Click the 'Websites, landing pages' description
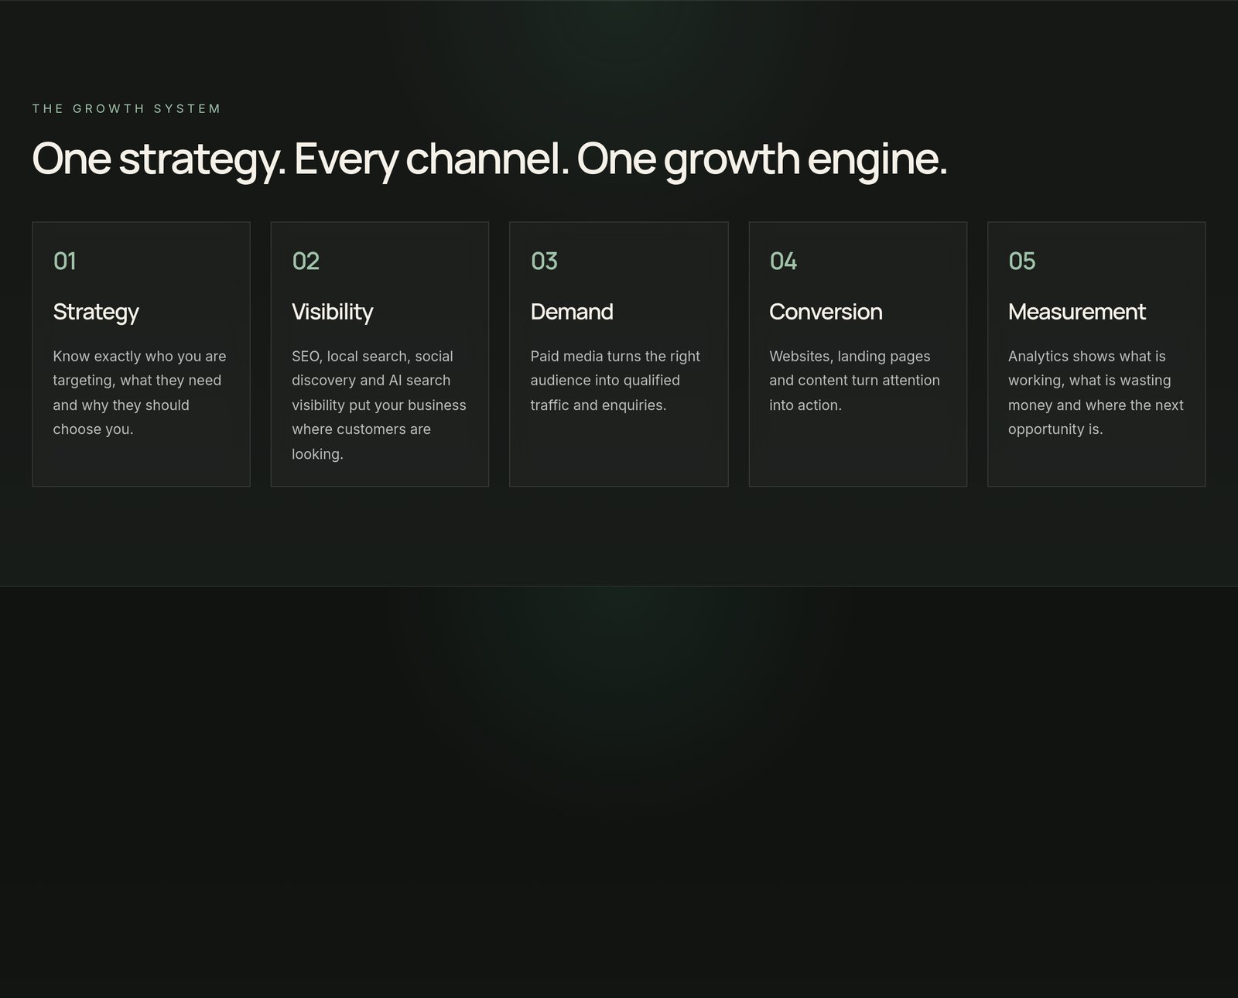The image size is (1238, 998). click(854, 381)
